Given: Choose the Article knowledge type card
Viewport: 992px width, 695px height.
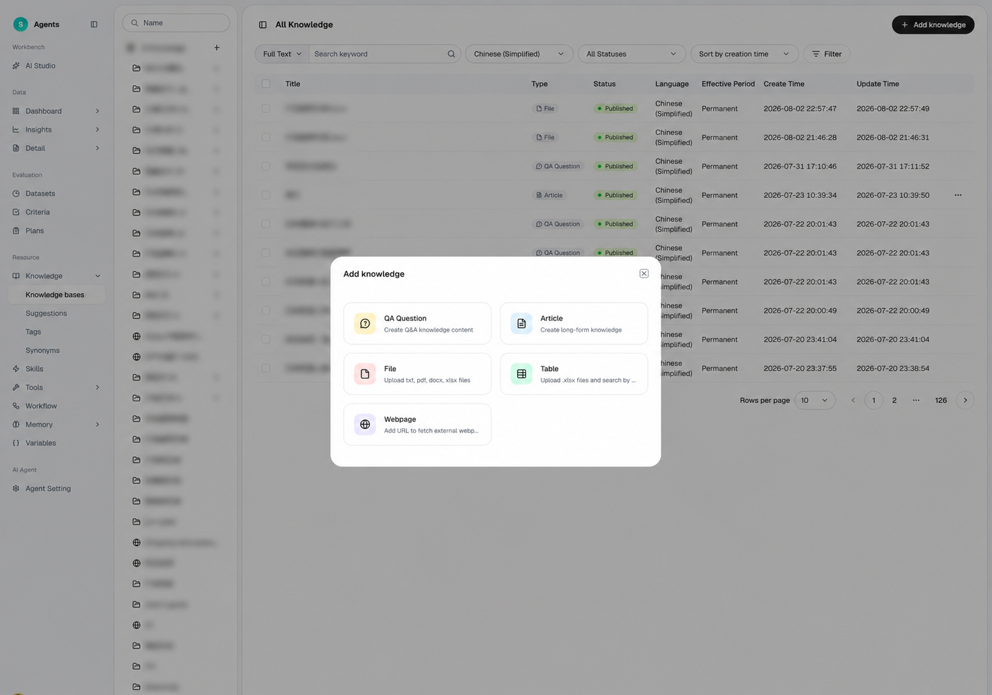Looking at the screenshot, I should point(573,324).
